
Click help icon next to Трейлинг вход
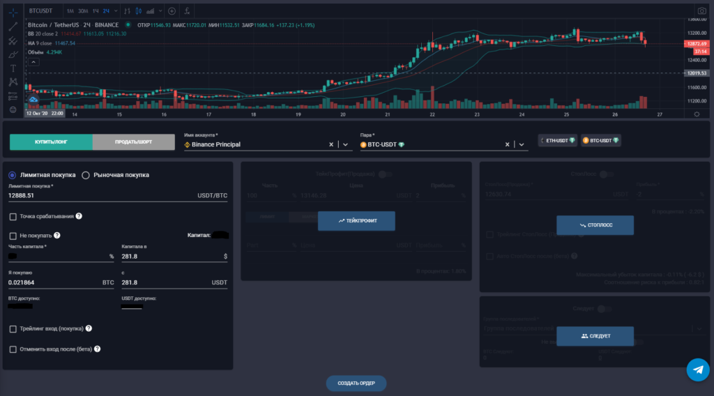pos(89,328)
